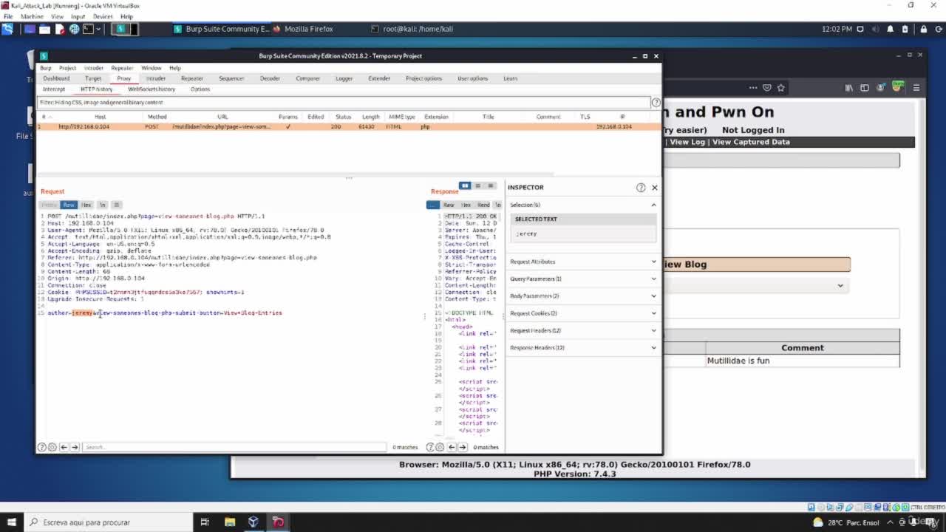946x532 pixels.
Task: Click request search help icon
Action: pos(42,447)
